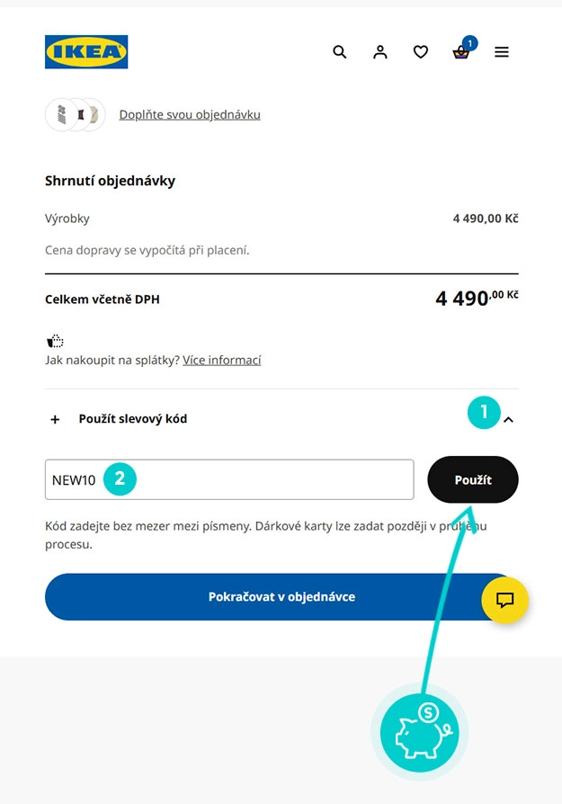Click the IKEA logo
This screenshot has height=804, width=562.
point(86,51)
